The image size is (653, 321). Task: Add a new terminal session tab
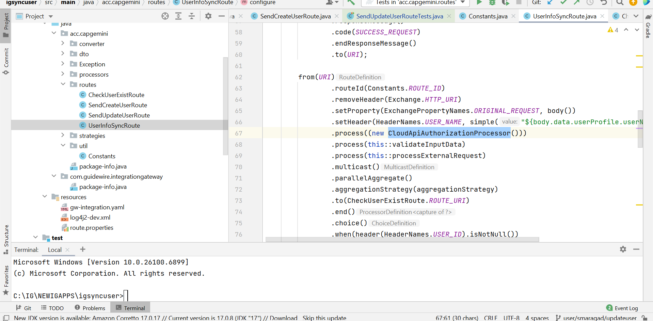[83, 250]
